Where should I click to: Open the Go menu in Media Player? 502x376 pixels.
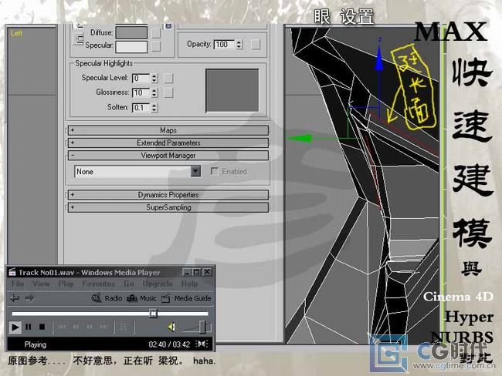click(x=129, y=284)
